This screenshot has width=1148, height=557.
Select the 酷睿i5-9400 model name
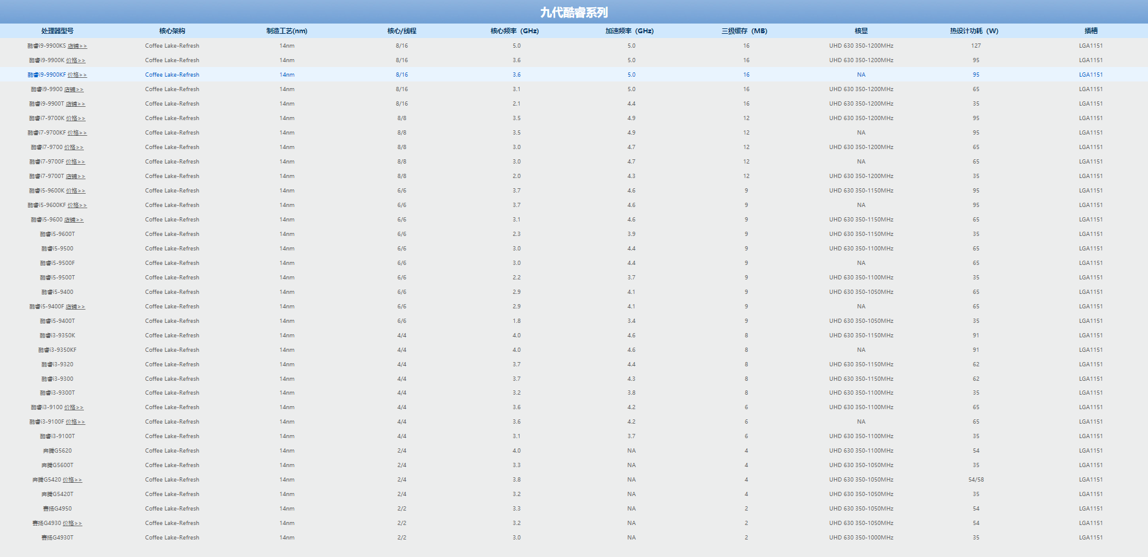click(x=57, y=292)
